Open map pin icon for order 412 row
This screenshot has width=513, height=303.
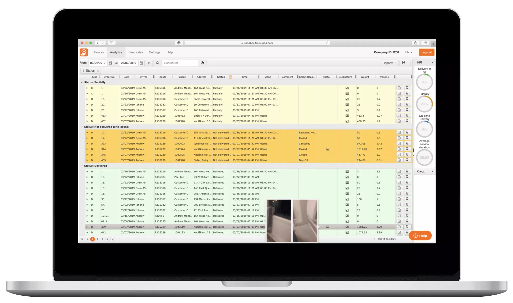407,232
